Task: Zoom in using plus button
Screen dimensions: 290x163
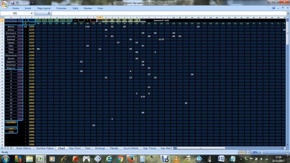Action: [x=287, y=152]
